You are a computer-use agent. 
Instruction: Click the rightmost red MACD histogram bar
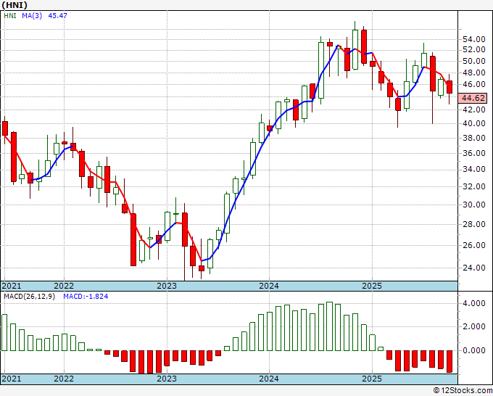click(449, 361)
